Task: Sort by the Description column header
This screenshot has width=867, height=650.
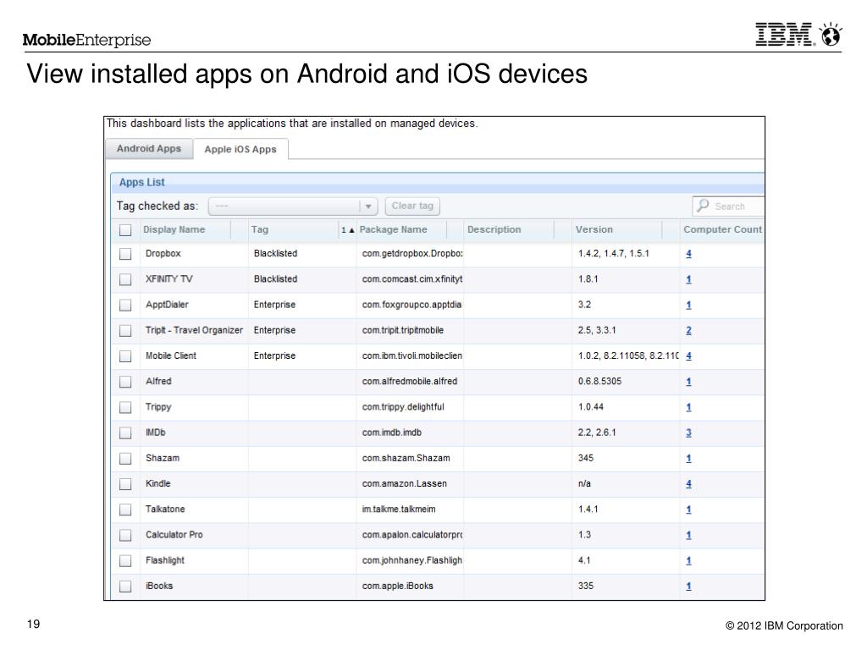Action: [x=494, y=229]
